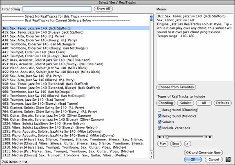The width and height of the screenshot is (235, 165).
Task: Click the Soloist type filter button
Action: (186, 103)
